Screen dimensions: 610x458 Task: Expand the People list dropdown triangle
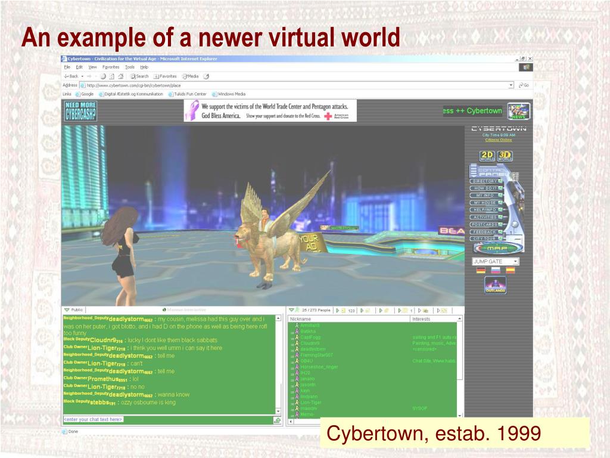[x=291, y=310]
